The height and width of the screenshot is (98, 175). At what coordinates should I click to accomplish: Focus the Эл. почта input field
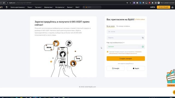pos(126,32)
